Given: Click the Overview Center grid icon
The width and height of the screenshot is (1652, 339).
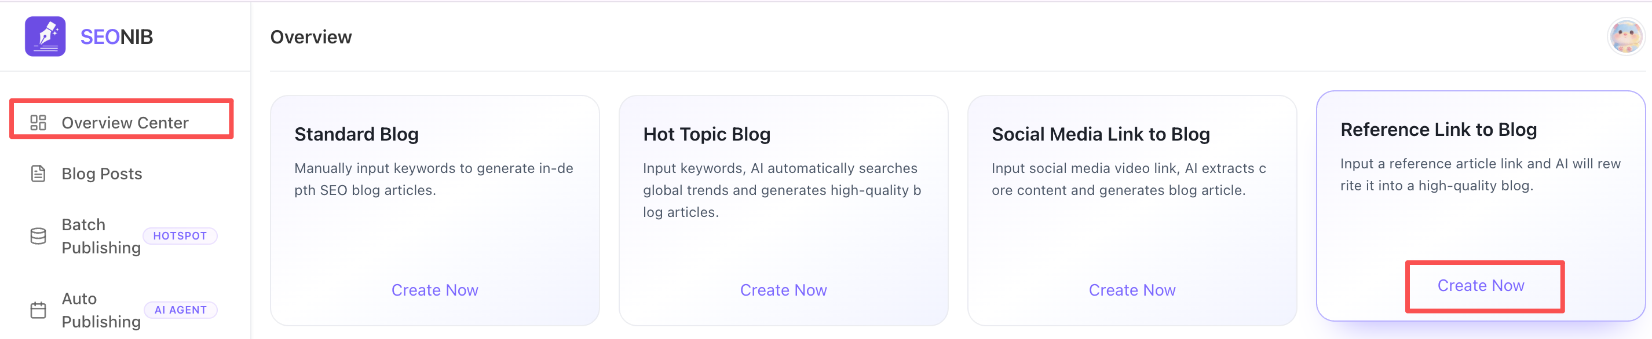Looking at the screenshot, I should (38, 123).
